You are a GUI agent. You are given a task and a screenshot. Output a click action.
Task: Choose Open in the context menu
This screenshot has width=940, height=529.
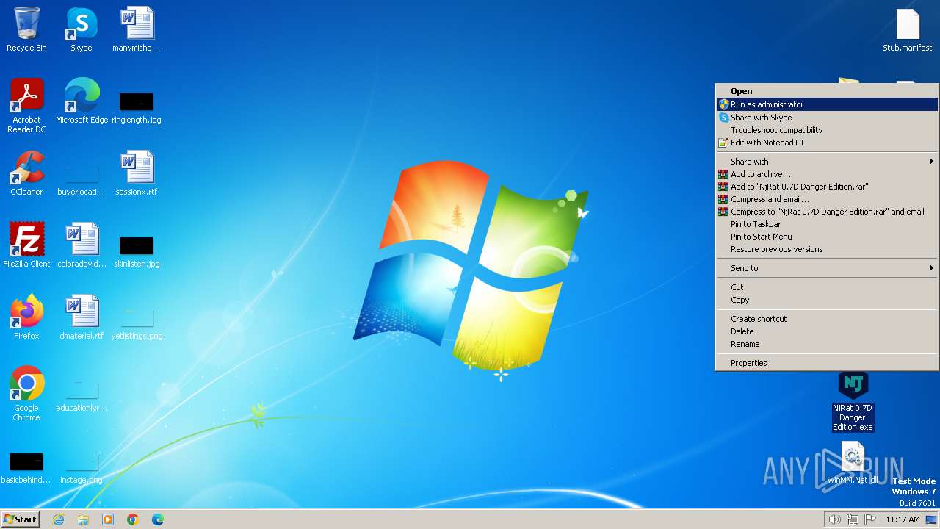click(827, 91)
